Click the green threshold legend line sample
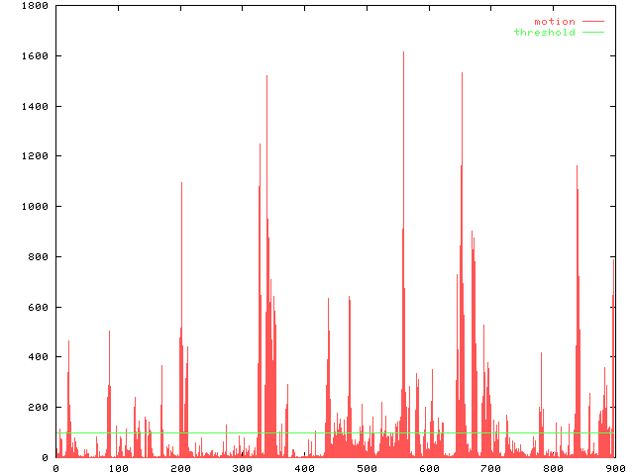The image size is (634, 475). [592, 32]
